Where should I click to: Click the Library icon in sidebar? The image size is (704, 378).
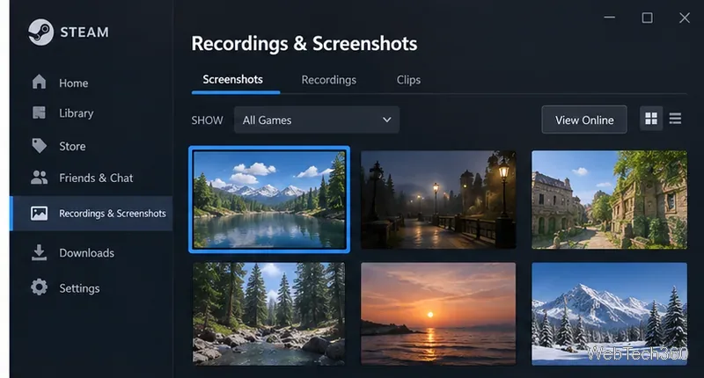[39, 113]
